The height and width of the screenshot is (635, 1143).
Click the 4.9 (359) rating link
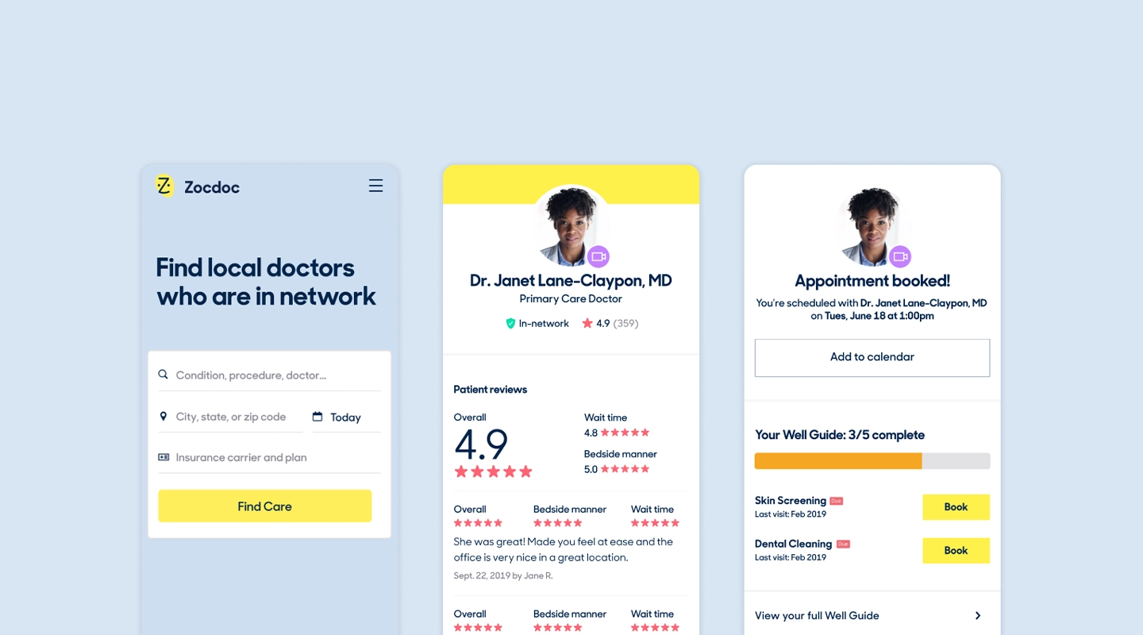coord(610,323)
